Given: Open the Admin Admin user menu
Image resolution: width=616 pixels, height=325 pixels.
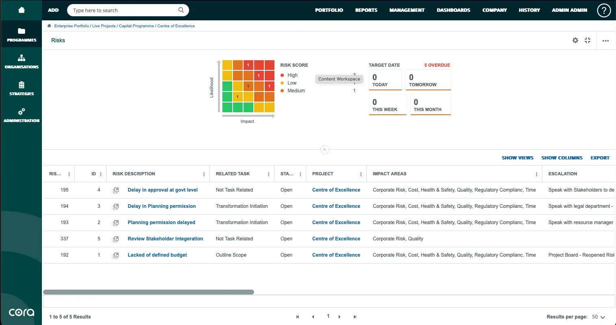Looking at the screenshot, I should (x=569, y=10).
